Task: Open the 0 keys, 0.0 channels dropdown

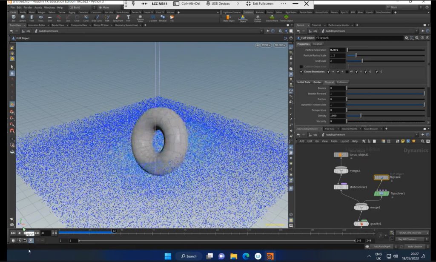Action: pos(412,233)
